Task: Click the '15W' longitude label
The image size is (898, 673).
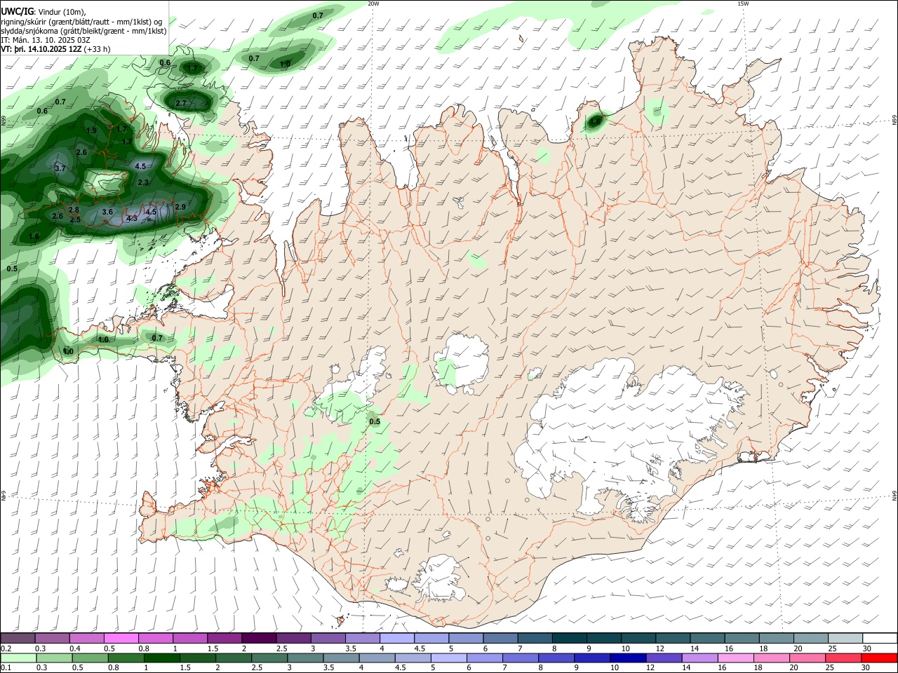Action: click(743, 4)
